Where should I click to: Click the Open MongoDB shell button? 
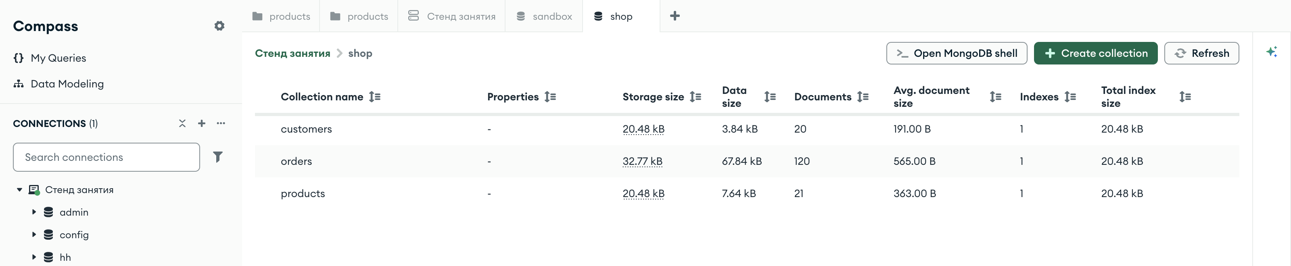[957, 53]
